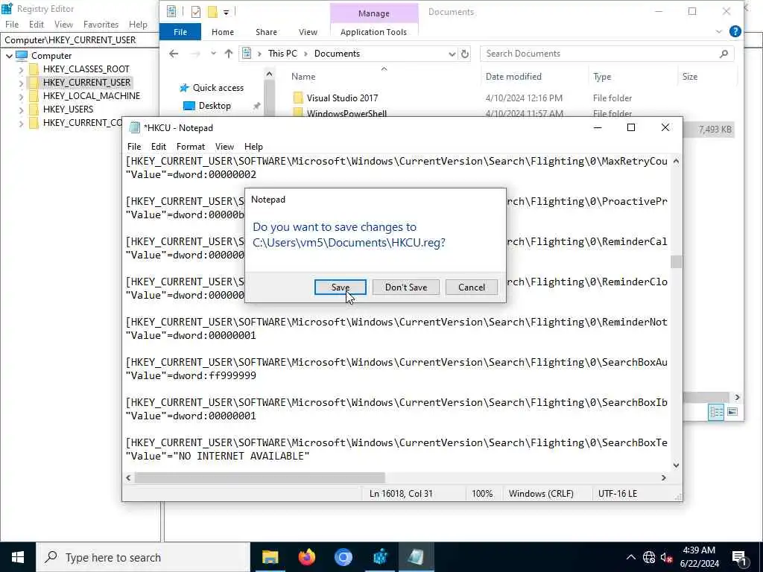Click Notepad vertical scrollbar thumb
Viewport: 763px width, 572px height.
coord(676,261)
